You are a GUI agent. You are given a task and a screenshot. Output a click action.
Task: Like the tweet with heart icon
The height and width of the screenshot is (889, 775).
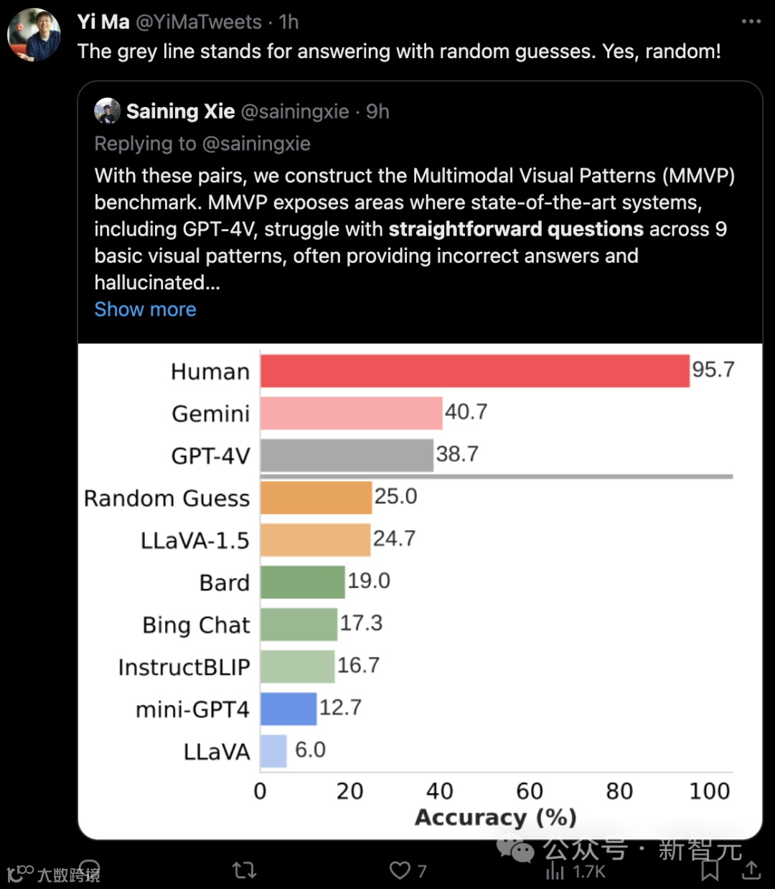click(400, 870)
